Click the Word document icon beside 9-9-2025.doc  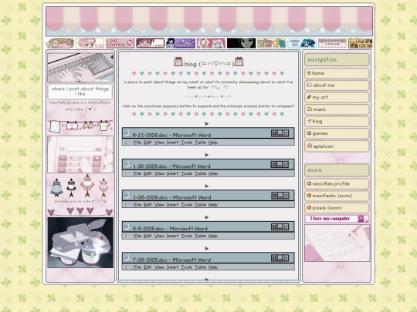[127, 227]
